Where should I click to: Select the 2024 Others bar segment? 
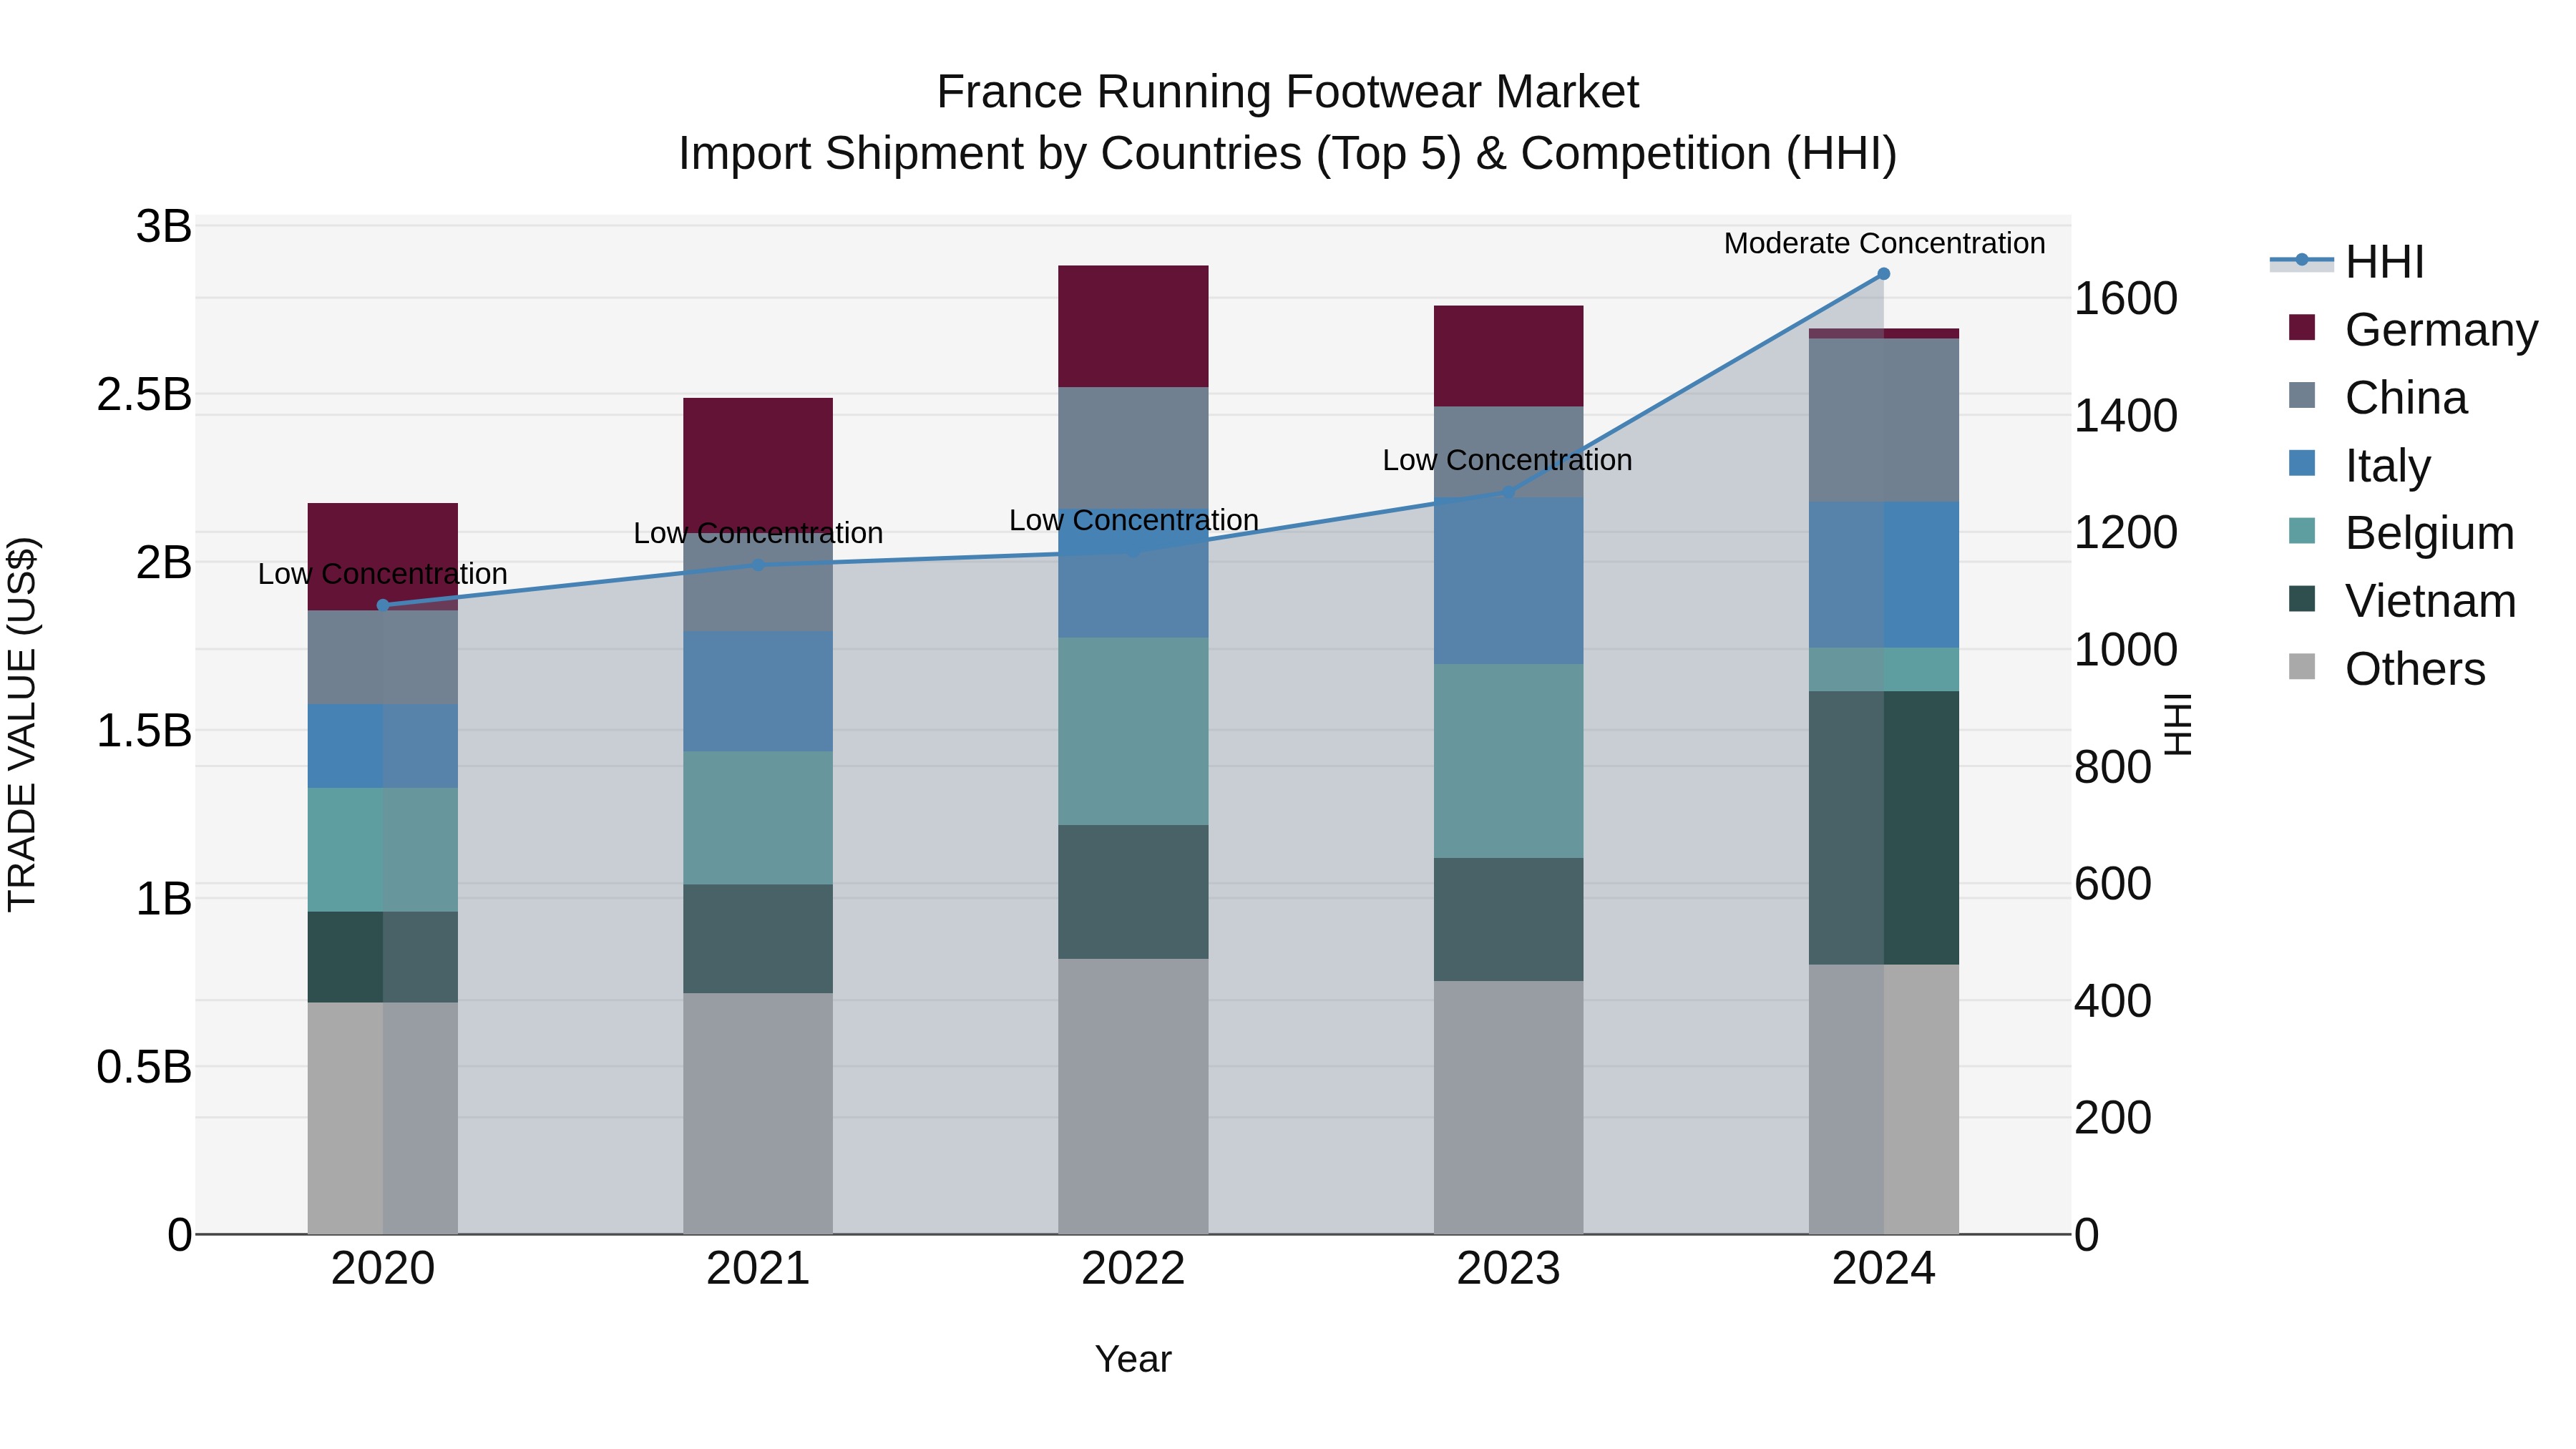1884,1100
